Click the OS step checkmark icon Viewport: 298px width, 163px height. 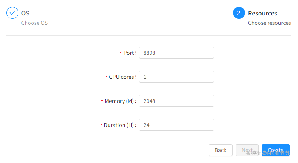coord(12,13)
